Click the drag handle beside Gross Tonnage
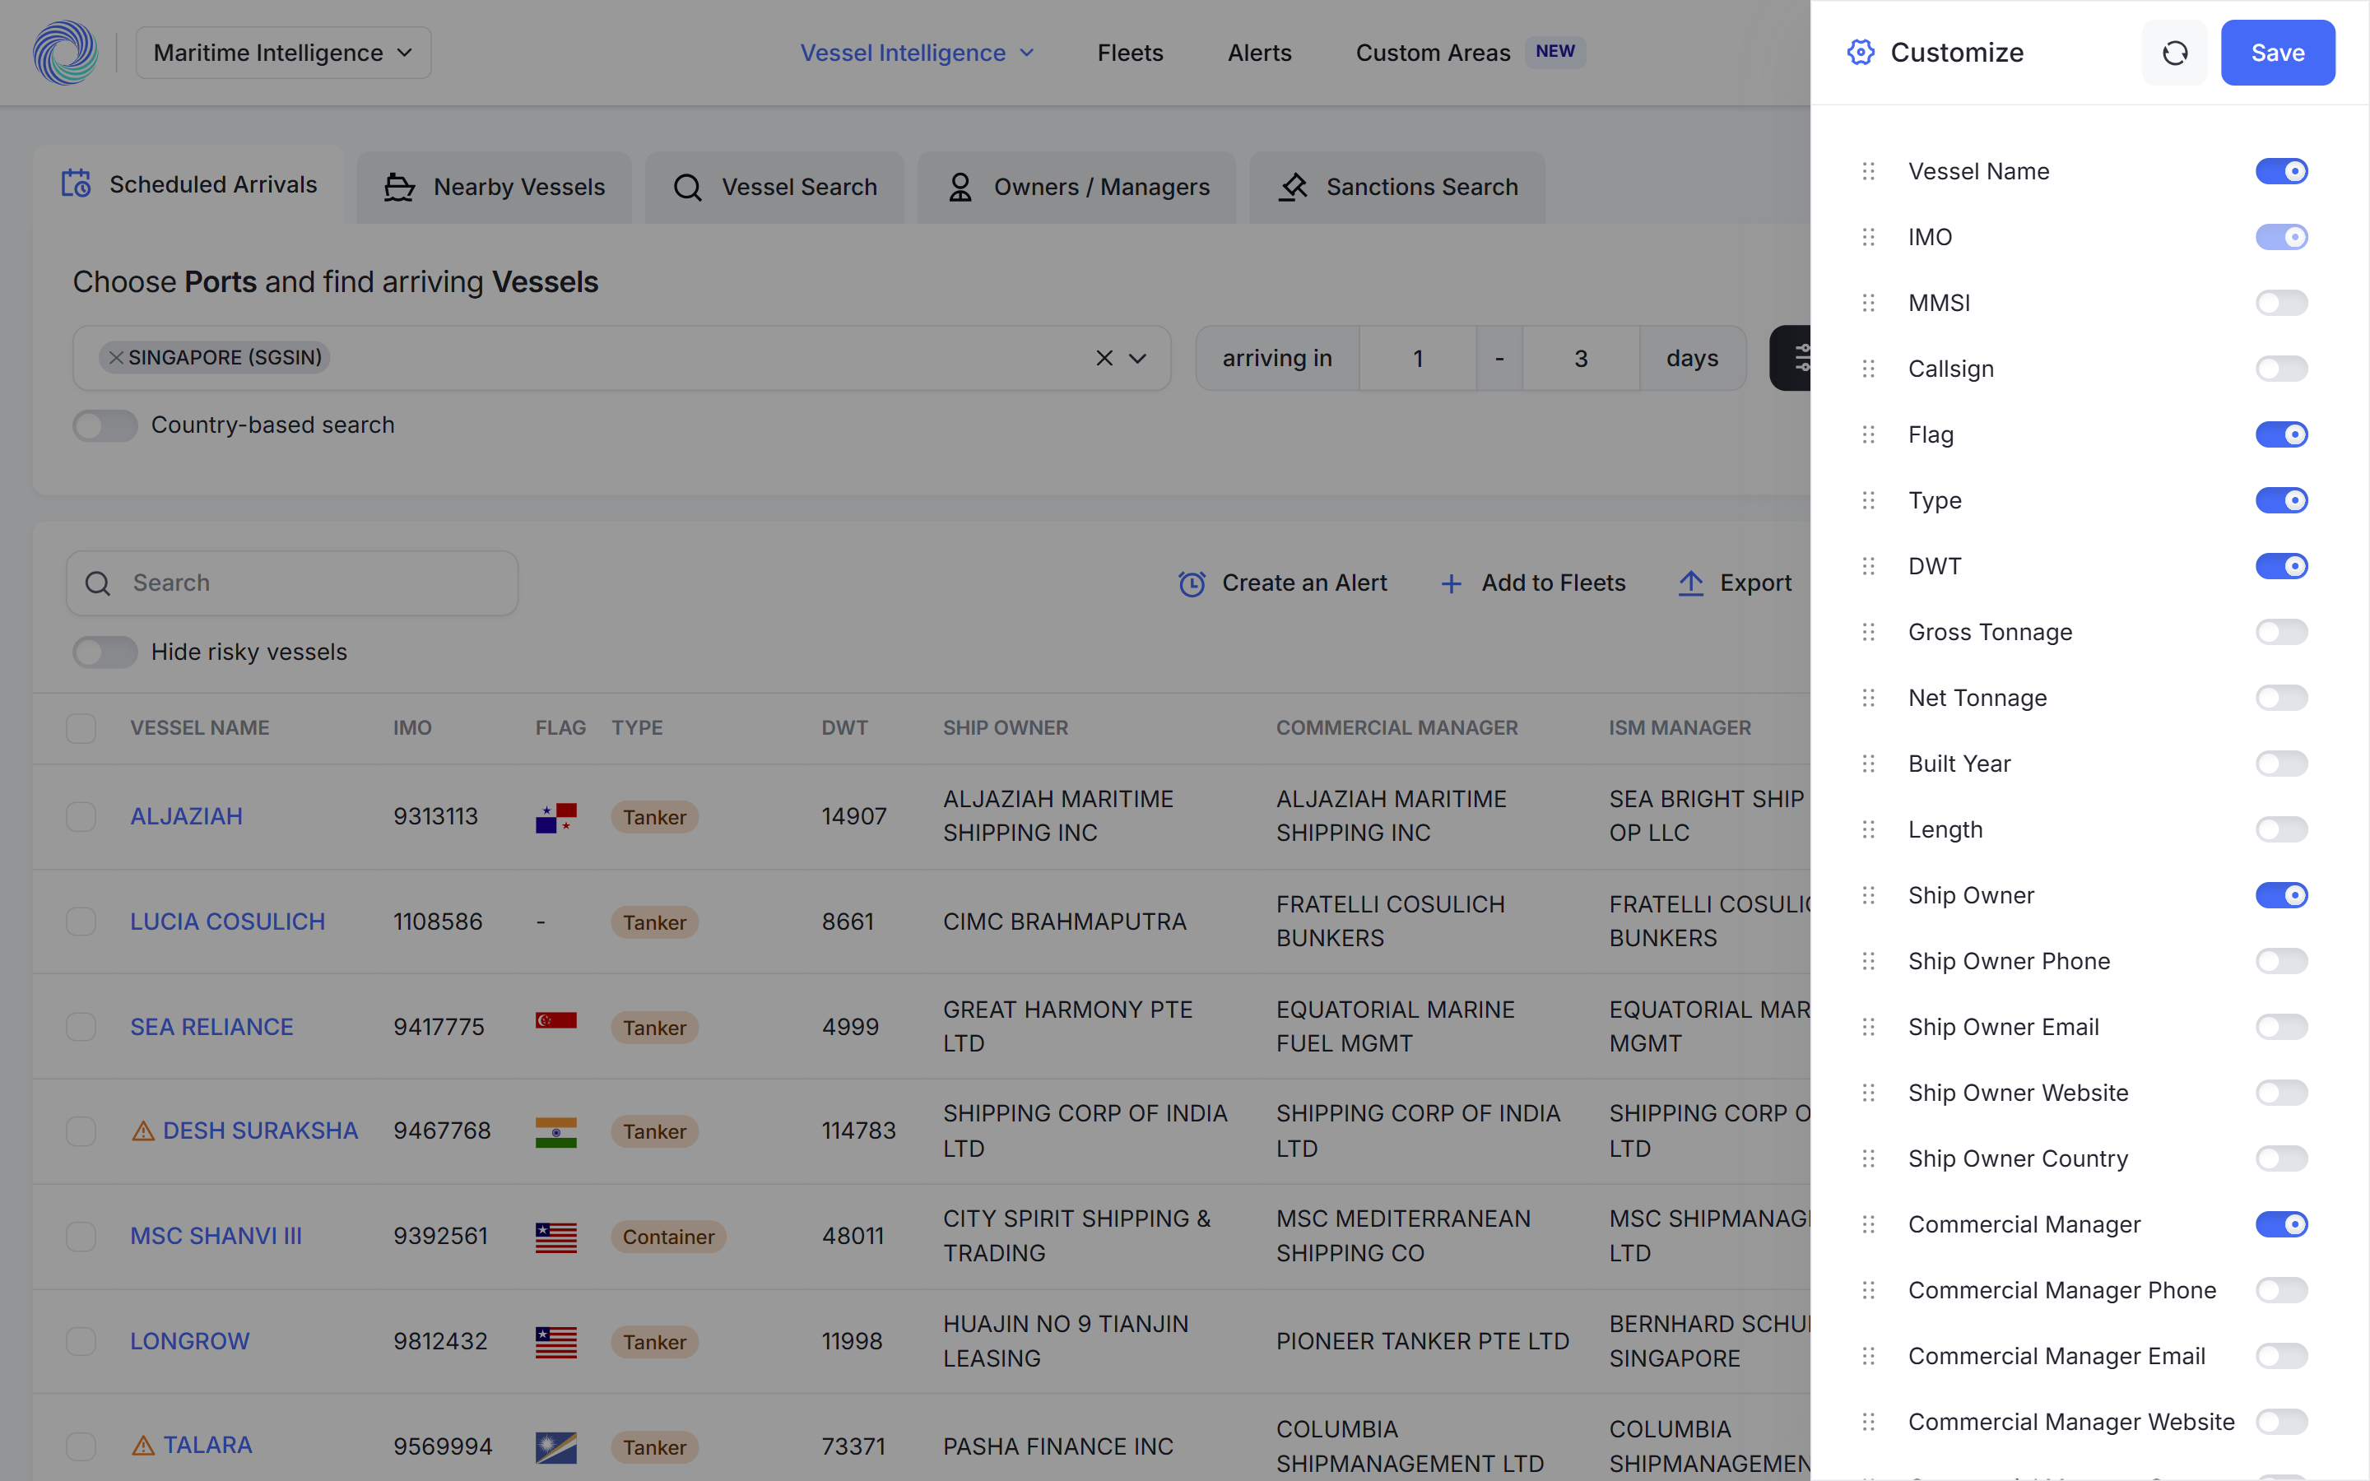Image resolution: width=2370 pixels, height=1481 pixels. (x=1869, y=632)
